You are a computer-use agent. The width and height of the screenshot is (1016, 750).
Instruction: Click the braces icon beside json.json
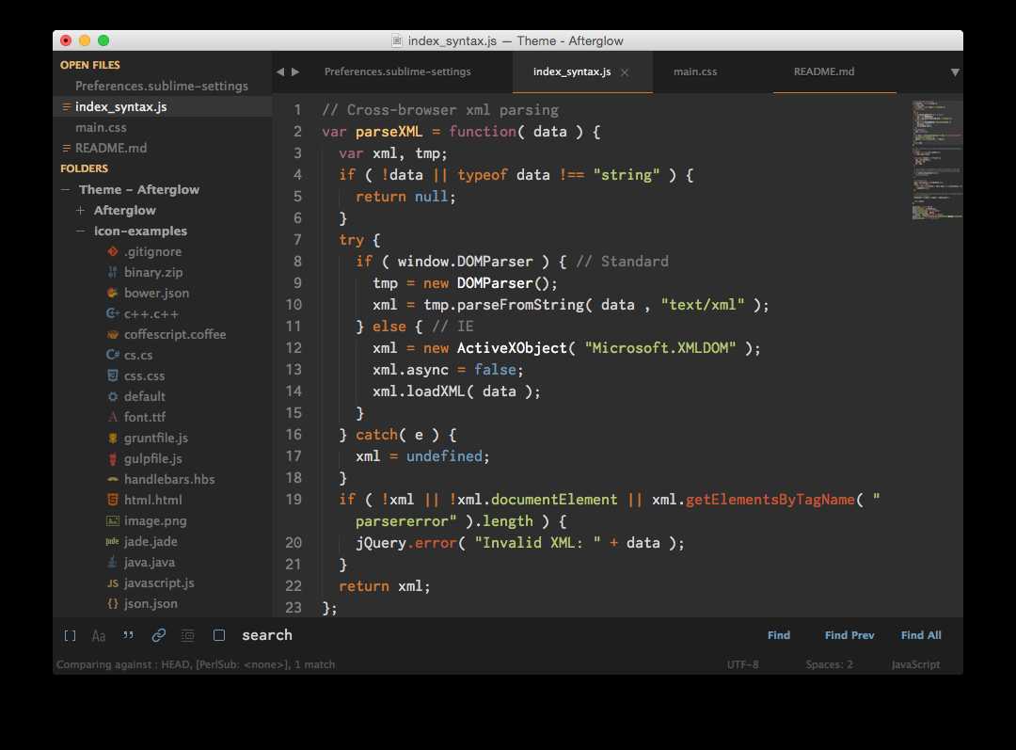(113, 603)
